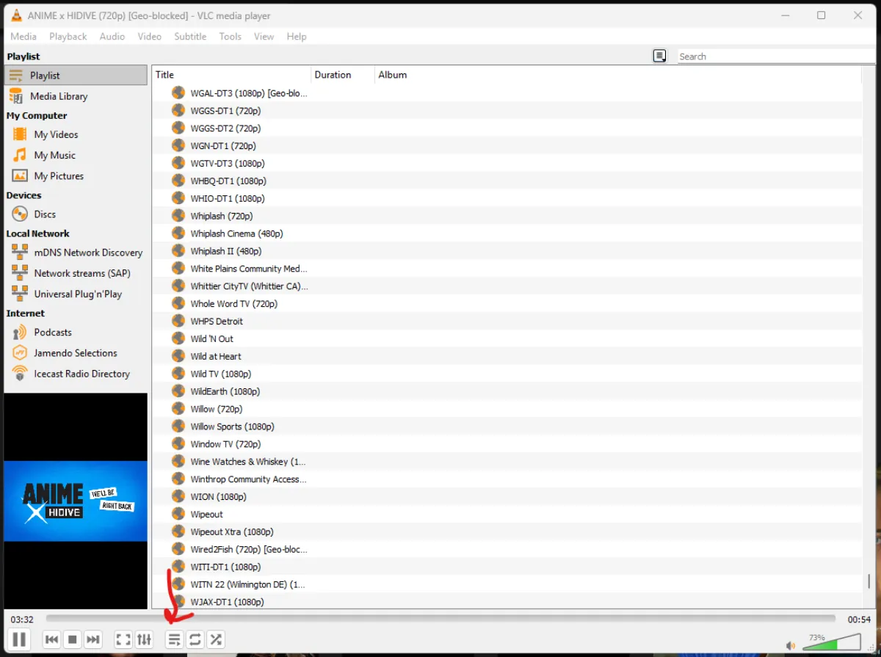Mute audio via speaker icon

coord(791,645)
